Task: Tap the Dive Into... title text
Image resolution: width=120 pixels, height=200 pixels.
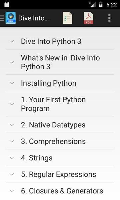Action: [33, 18]
